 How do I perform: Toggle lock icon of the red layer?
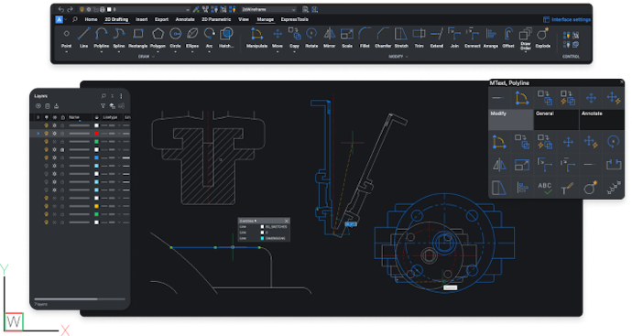62,134
